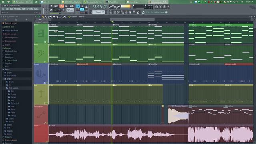The height and width of the screenshot is (144, 256).
Task: Click the Hat track cymbal icon
Action: pyautogui.click(x=41, y=94)
